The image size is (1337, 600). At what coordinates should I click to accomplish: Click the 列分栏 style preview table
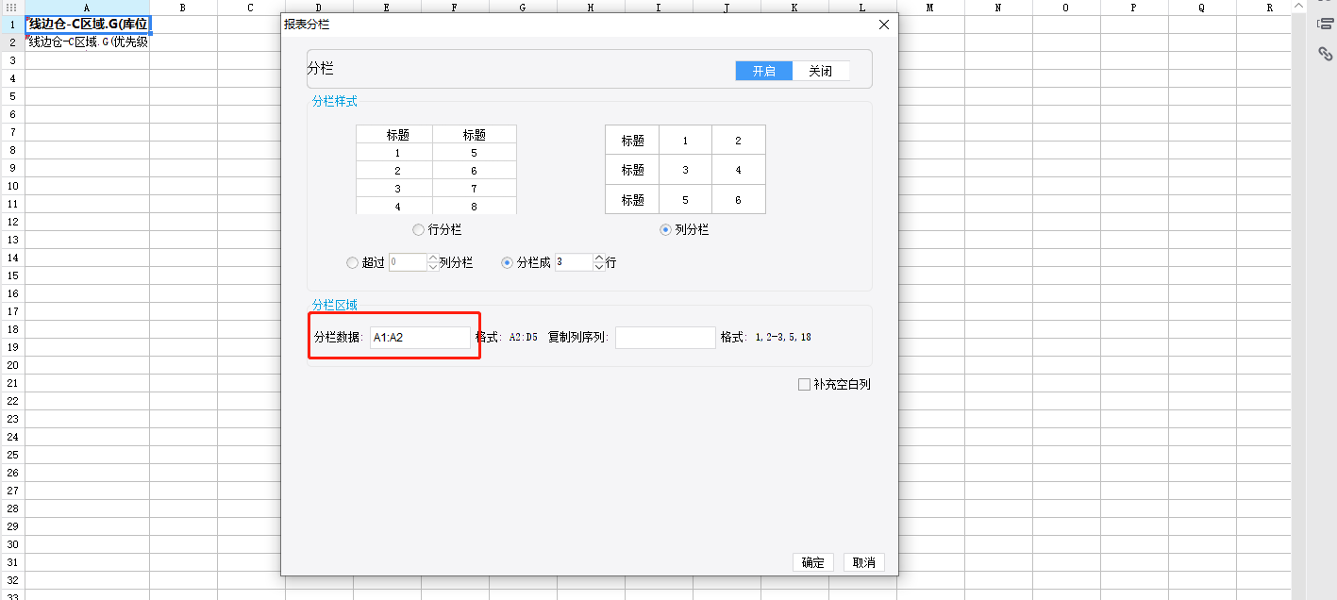[x=685, y=170]
